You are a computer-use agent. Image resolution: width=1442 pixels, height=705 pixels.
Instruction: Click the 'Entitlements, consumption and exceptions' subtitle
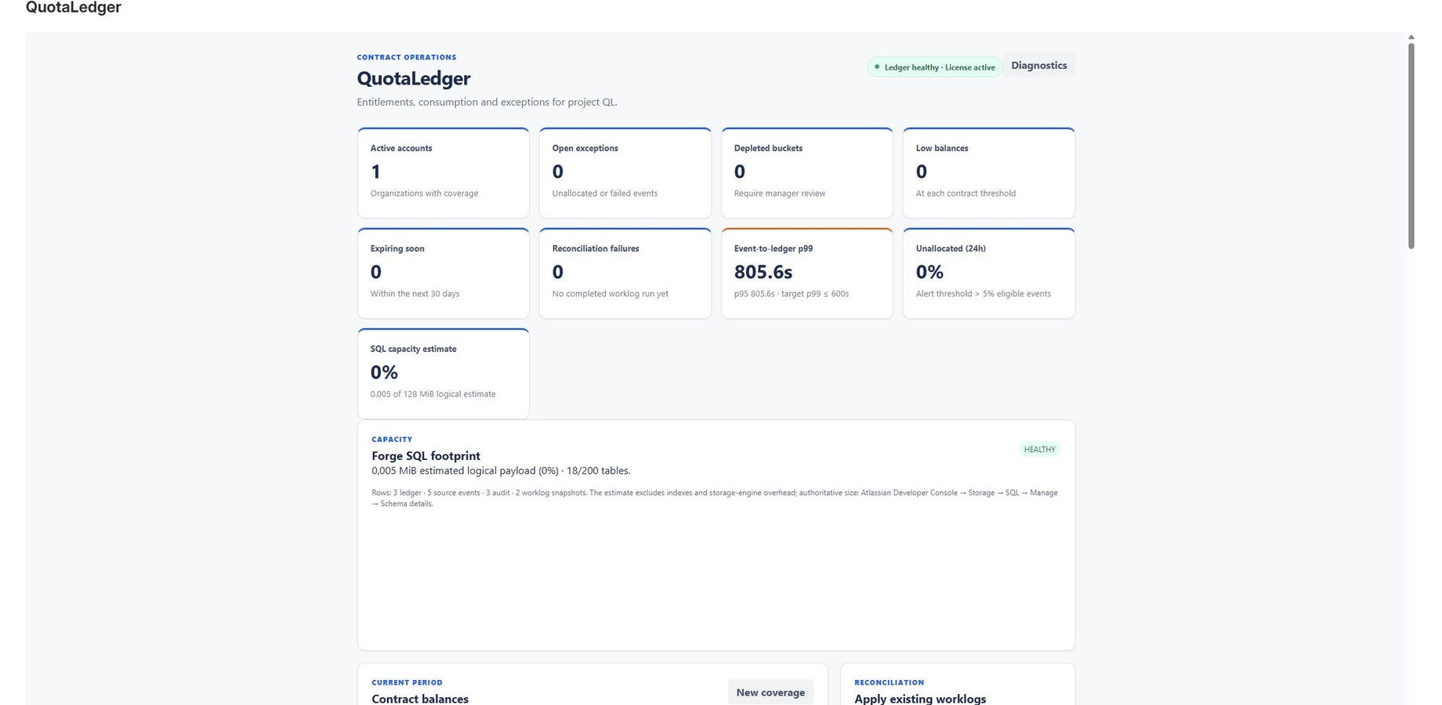(x=487, y=102)
